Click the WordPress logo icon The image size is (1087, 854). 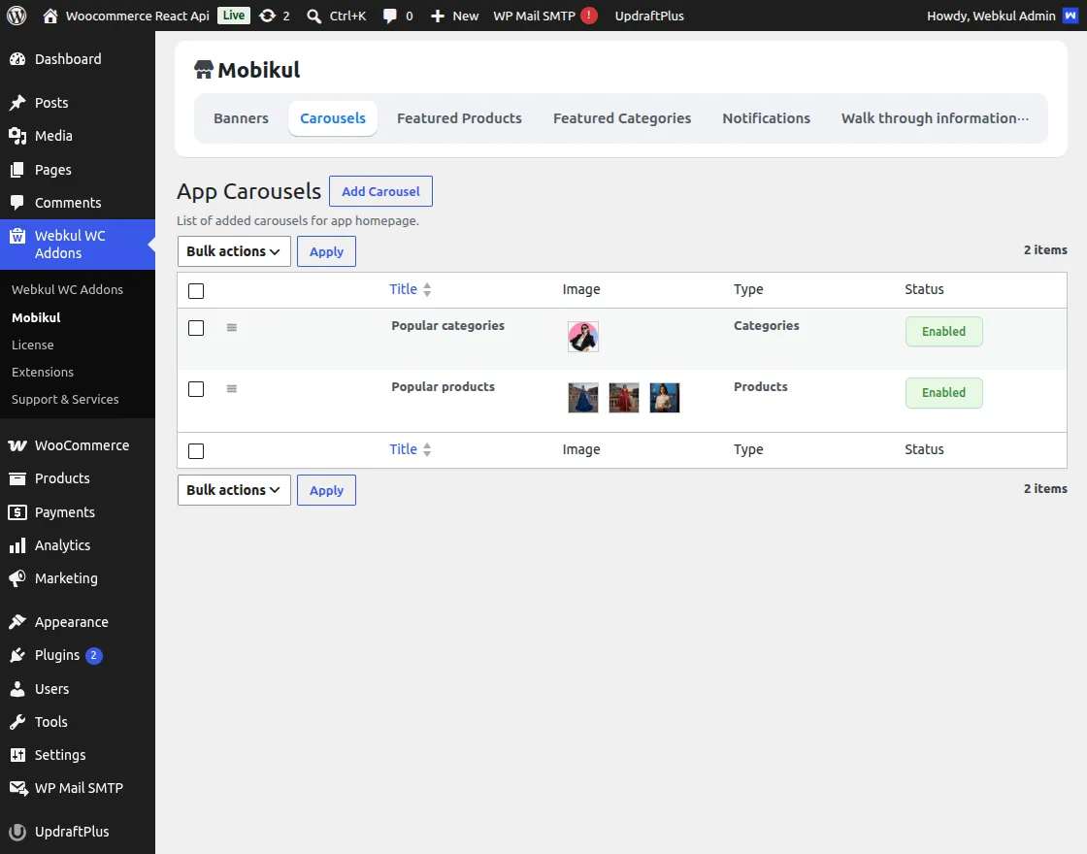[16, 16]
